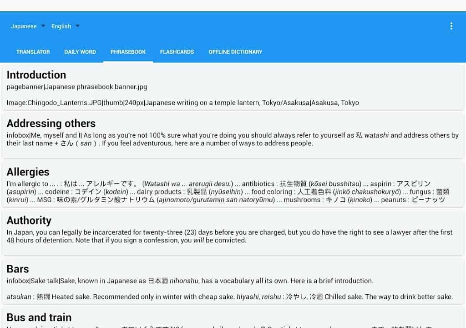The image size is (466, 328).
Task: Click the 'pagebanner|Japanese phrasebook banner.jpg' text
Action: click(76, 87)
